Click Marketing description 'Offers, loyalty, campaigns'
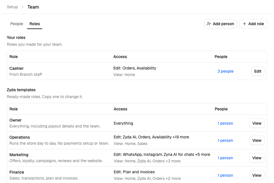Image resolution: width=274 pixels, height=183 pixels. [56, 161]
